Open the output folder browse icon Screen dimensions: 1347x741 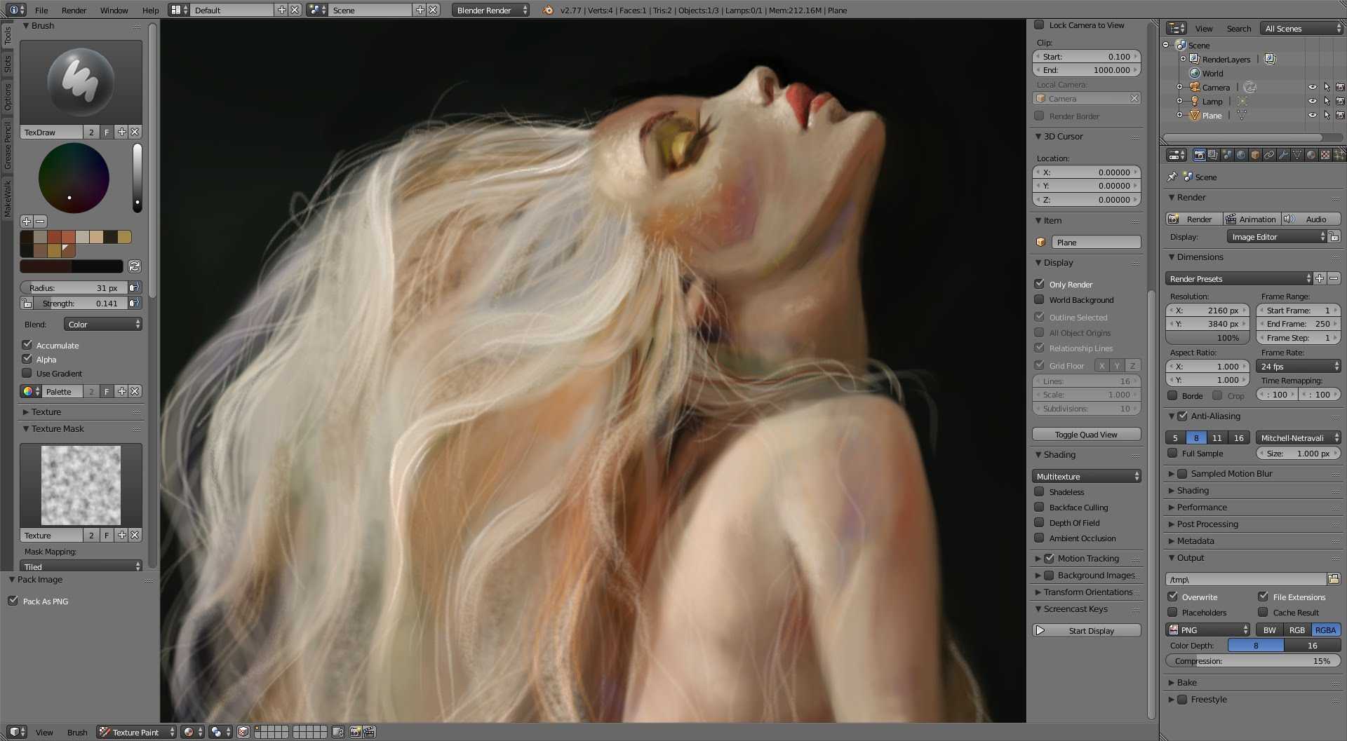point(1334,578)
